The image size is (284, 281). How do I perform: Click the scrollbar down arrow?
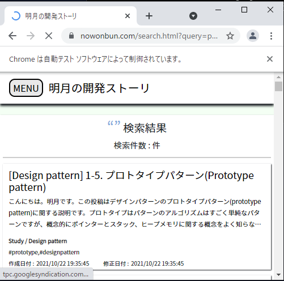coord(278,275)
